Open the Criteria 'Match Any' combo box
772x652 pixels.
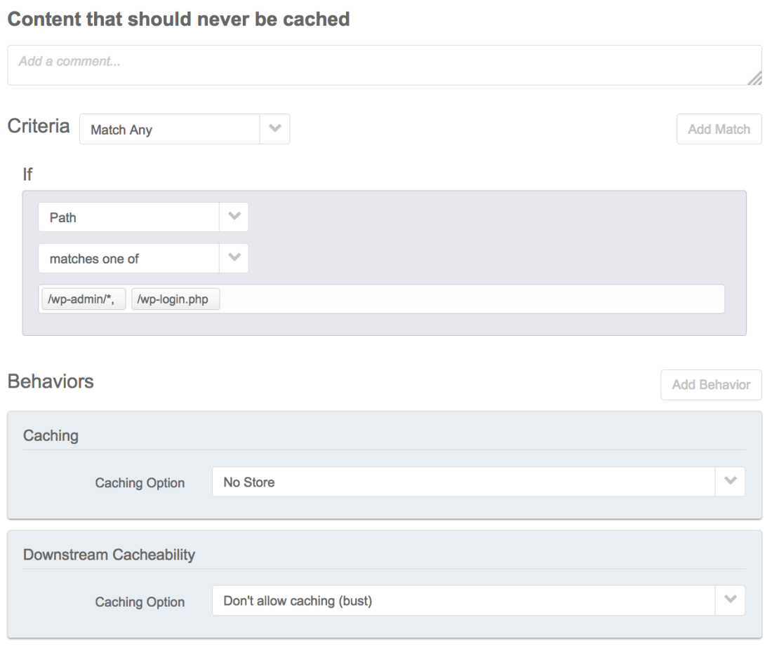[170, 130]
